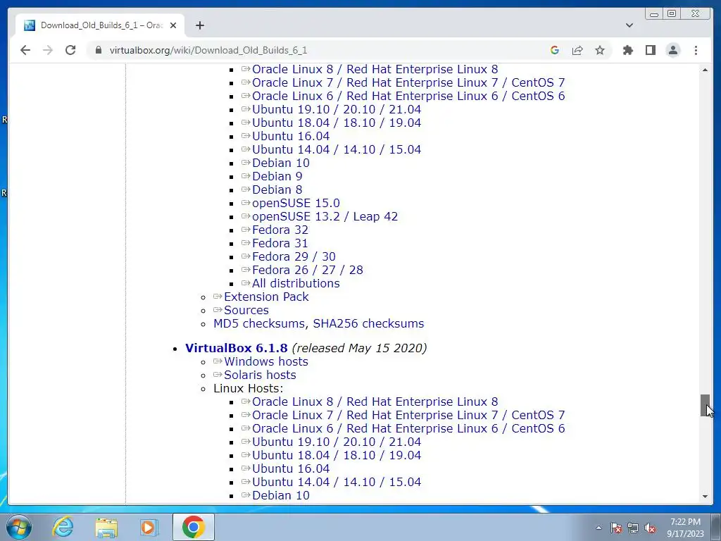Open All distributions link
Image resolution: width=721 pixels, height=541 pixels.
point(296,283)
